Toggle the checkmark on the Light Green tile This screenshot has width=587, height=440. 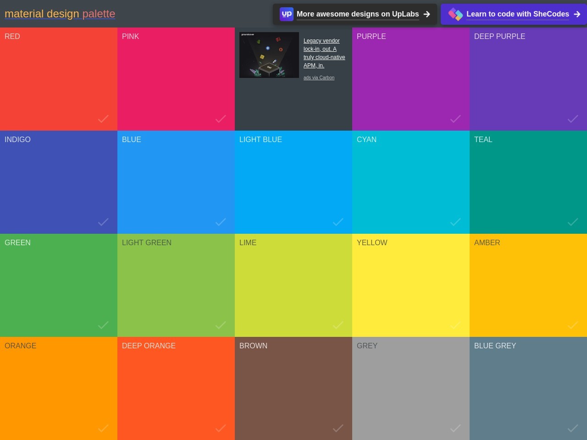(221, 325)
